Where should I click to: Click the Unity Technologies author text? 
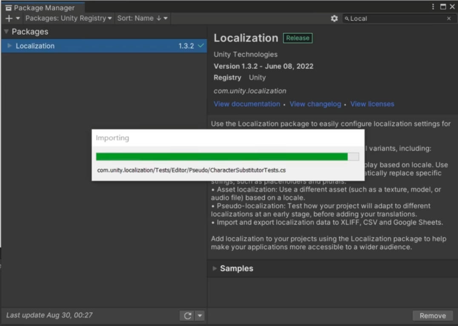245,54
